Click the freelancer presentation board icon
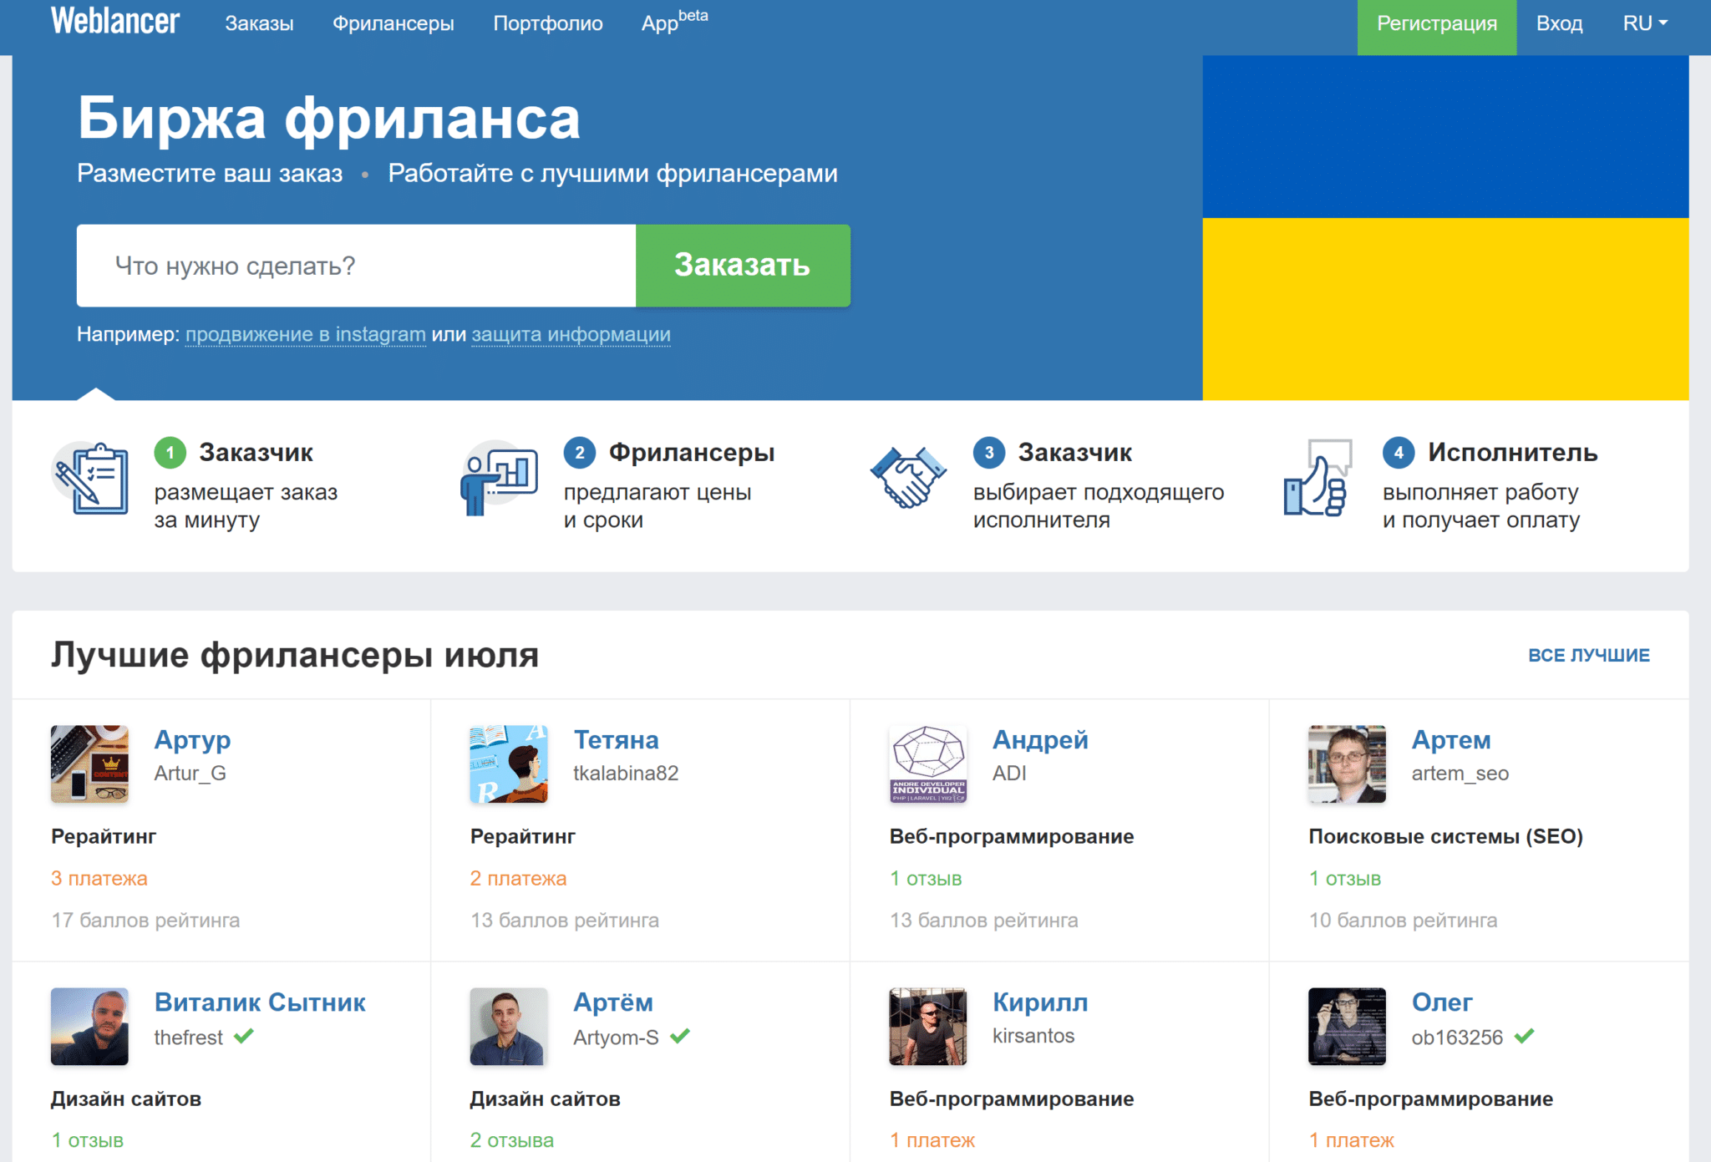Screen dimensions: 1711x1162 click(x=499, y=479)
